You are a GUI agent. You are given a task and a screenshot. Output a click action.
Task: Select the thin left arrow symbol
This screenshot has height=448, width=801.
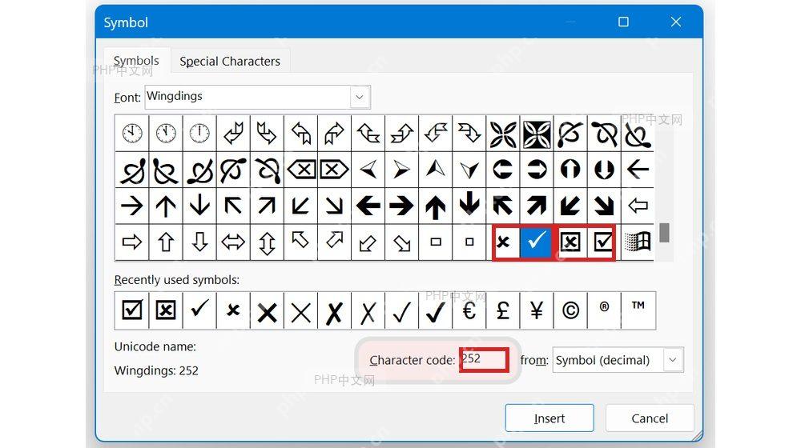(x=638, y=169)
